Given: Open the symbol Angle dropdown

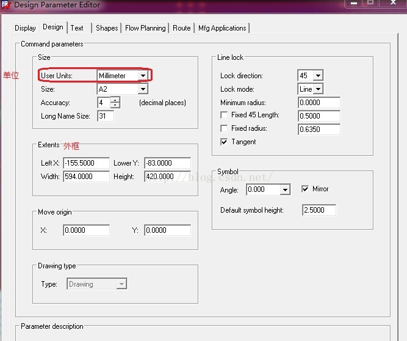Looking at the screenshot, I should [x=285, y=190].
